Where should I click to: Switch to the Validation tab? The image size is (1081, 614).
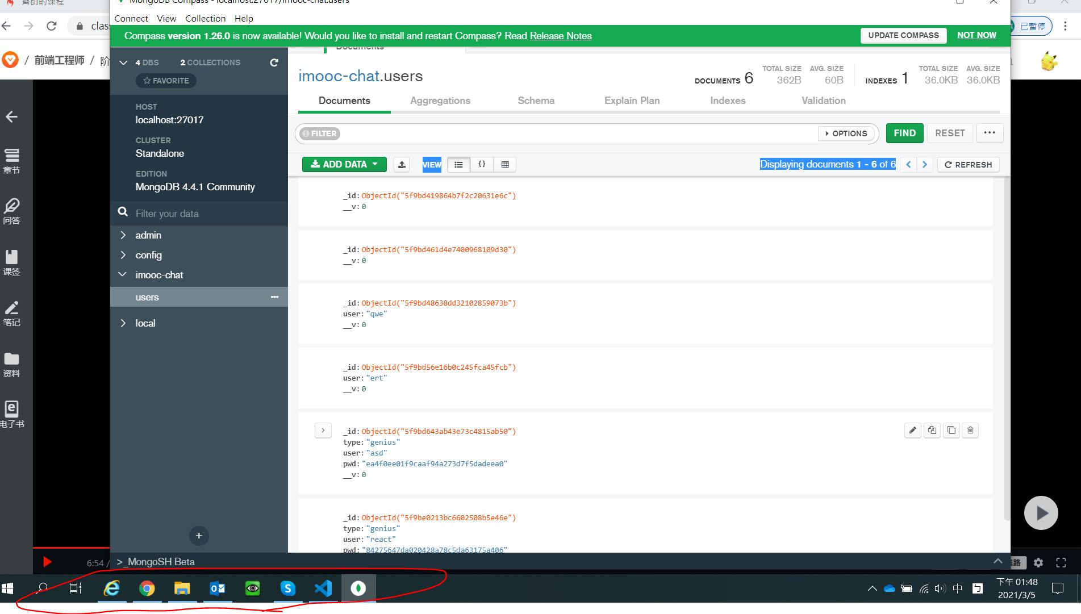coord(824,101)
